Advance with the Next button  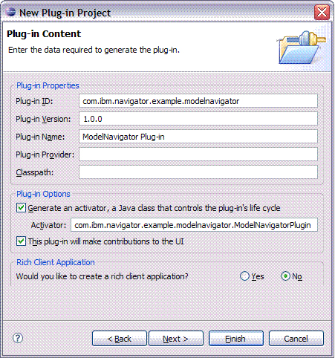(x=176, y=338)
